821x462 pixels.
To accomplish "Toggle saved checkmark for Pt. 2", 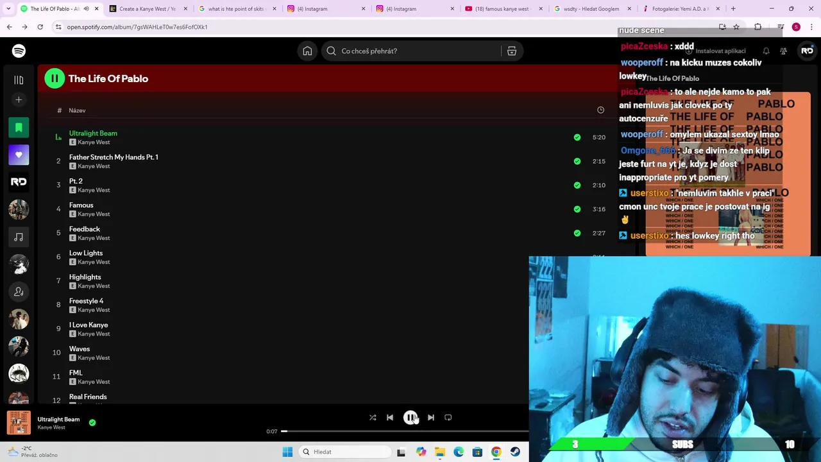I will coord(577,185).
